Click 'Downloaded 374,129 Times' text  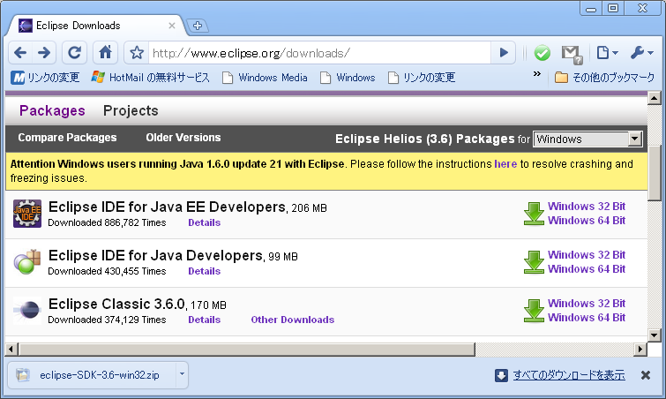[107, 320]
